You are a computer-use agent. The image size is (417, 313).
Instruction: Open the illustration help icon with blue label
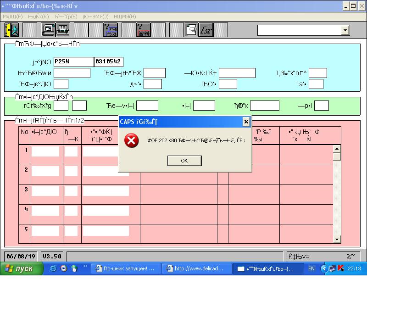(x=111, y=30)
